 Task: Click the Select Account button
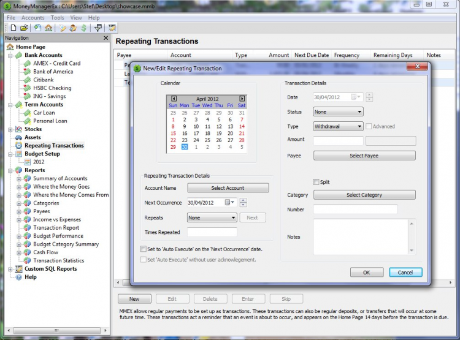coord(228,188)
